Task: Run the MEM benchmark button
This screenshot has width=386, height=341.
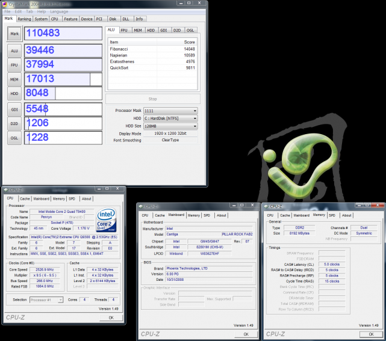Action: [x=14, y=79]
